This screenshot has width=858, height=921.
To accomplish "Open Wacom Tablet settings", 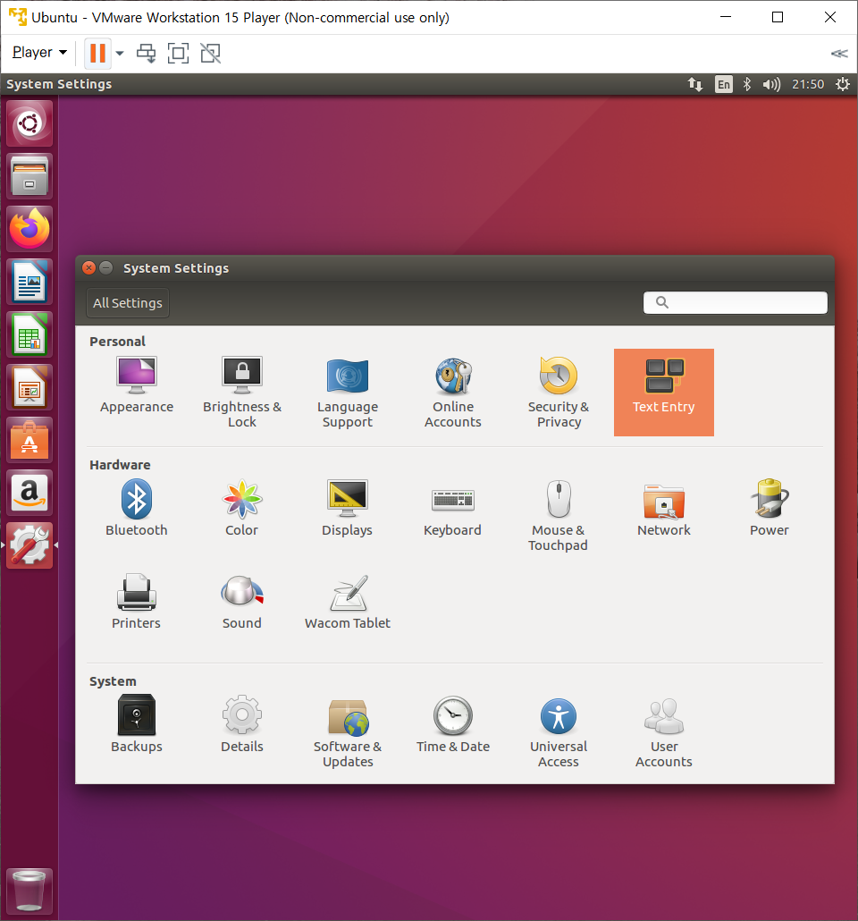I will (x=347, y=602).
